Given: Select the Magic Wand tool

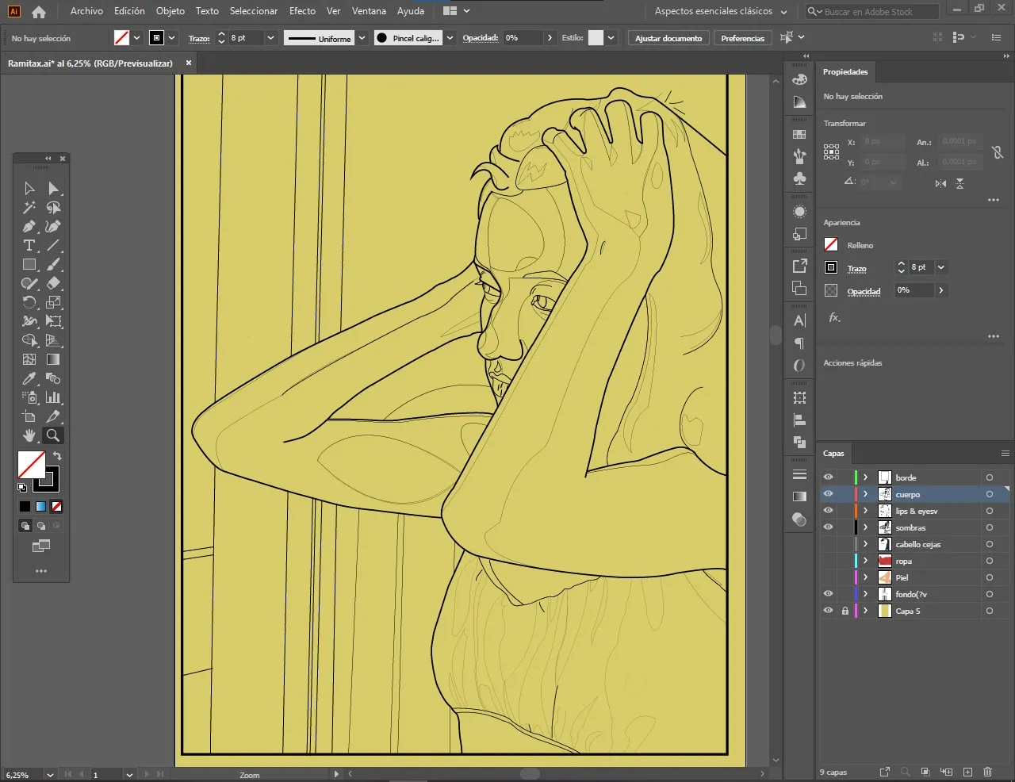Looking at the screenshot, I should pyautogui.click(x=29, y=207).
